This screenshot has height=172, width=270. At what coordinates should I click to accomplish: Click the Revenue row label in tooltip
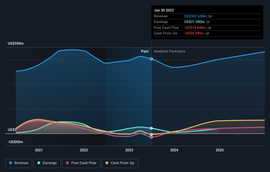click(161, 16)
